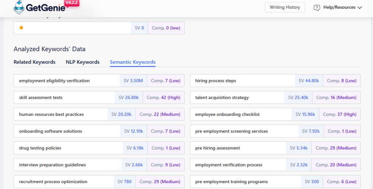Click the V4.2.2 version badge
The height and width of the screenshot is (189, 373).
click(x=71, y=3)
